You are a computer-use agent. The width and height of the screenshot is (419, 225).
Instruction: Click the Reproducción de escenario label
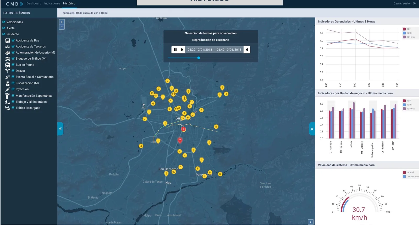(211, 40)
